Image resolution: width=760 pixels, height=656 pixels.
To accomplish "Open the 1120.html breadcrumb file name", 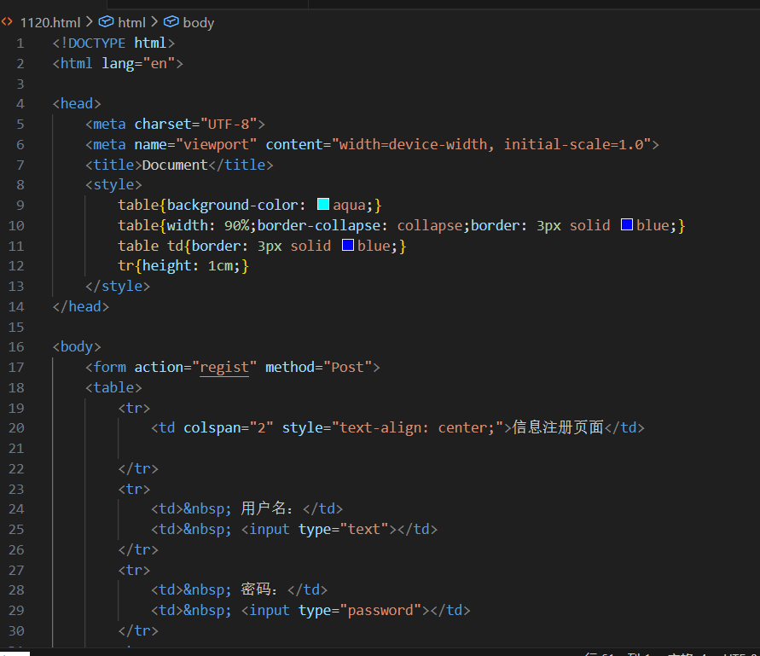I will coord(49,22).
